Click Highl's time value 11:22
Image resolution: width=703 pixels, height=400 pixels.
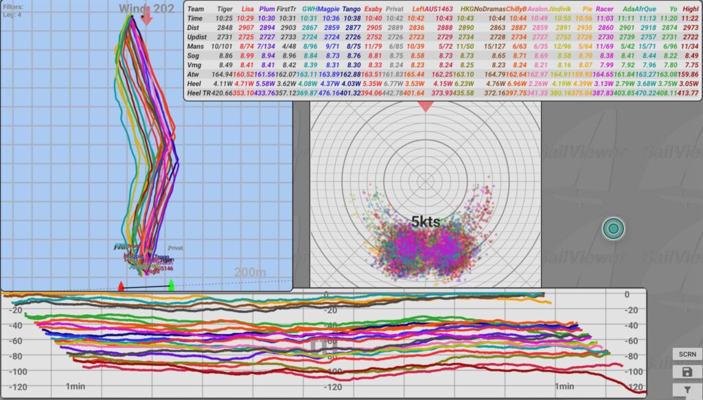(690, 19)
